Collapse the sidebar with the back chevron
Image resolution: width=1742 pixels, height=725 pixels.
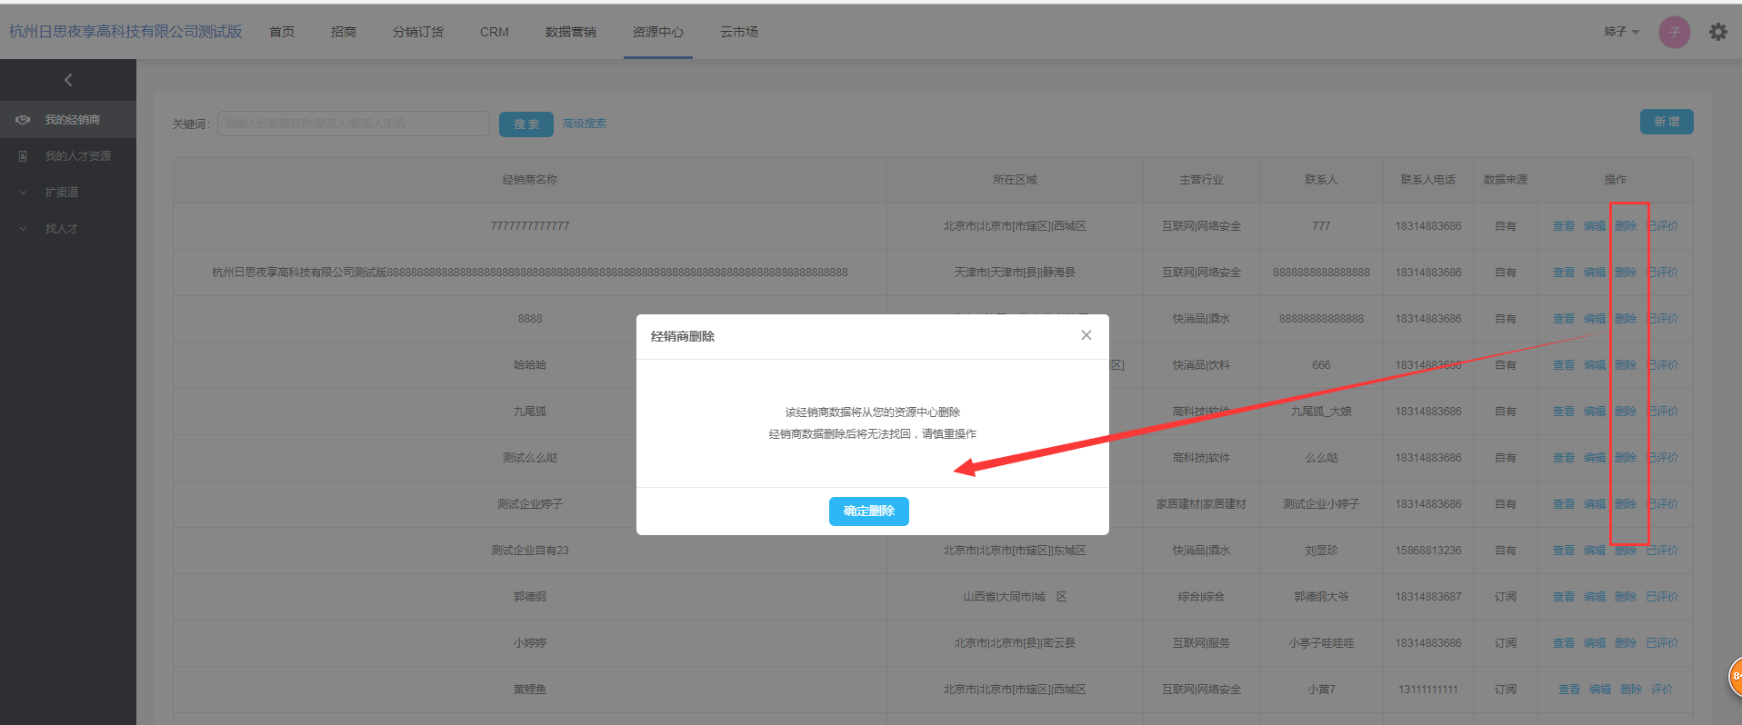click(68, 80)
